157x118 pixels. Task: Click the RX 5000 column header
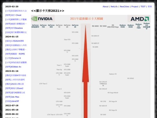(103, 26)
